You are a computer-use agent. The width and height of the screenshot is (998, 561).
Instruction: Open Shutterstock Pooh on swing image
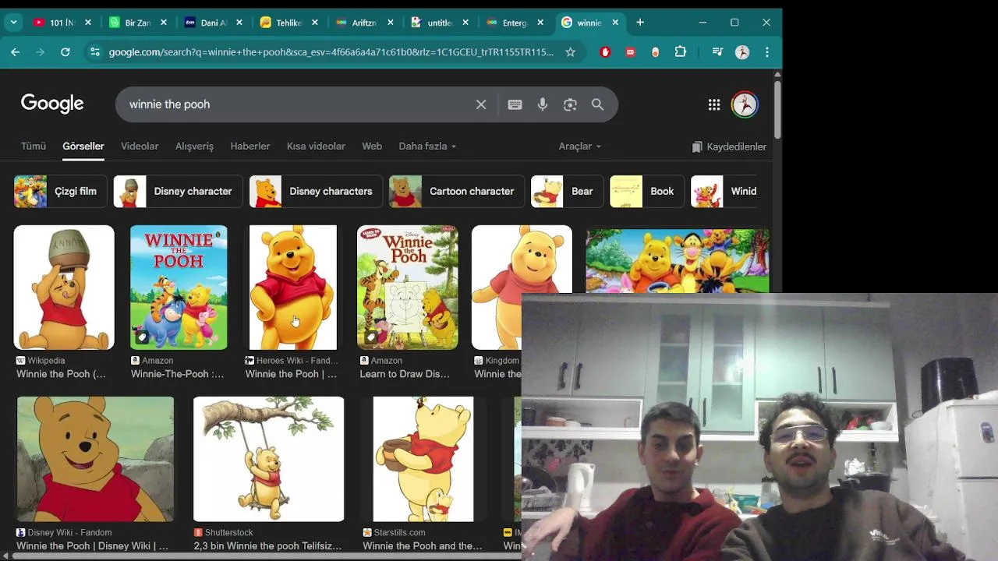(268, 459)
